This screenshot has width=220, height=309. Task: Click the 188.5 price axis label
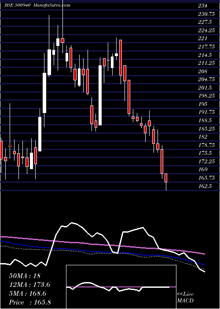pos(205,121)
